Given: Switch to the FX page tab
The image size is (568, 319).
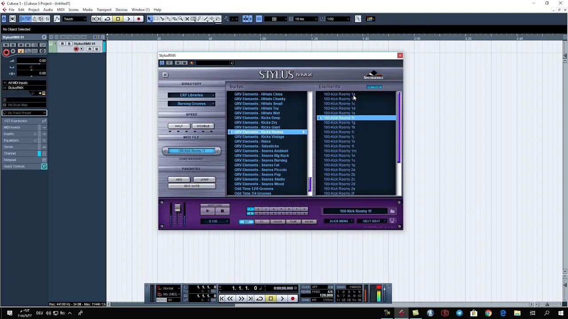Looking at the screenshot, I should tap(262, 222).
